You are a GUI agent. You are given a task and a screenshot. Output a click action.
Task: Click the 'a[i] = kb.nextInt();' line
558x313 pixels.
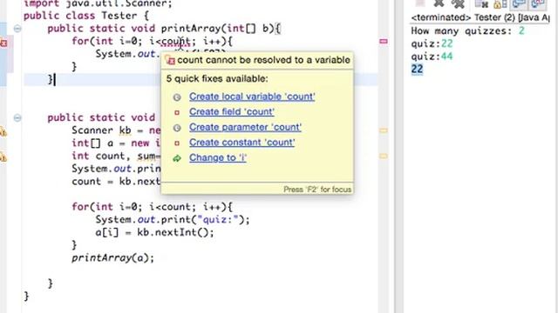(x=155, y=233)
